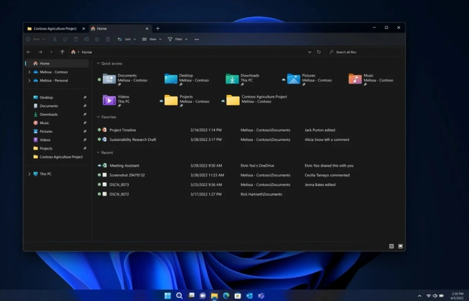Image resolution: width=469 pixels, height=301 pixels.
Task: Navigate up one folder level with the up arrow
Action: click(x=62, y=52)
